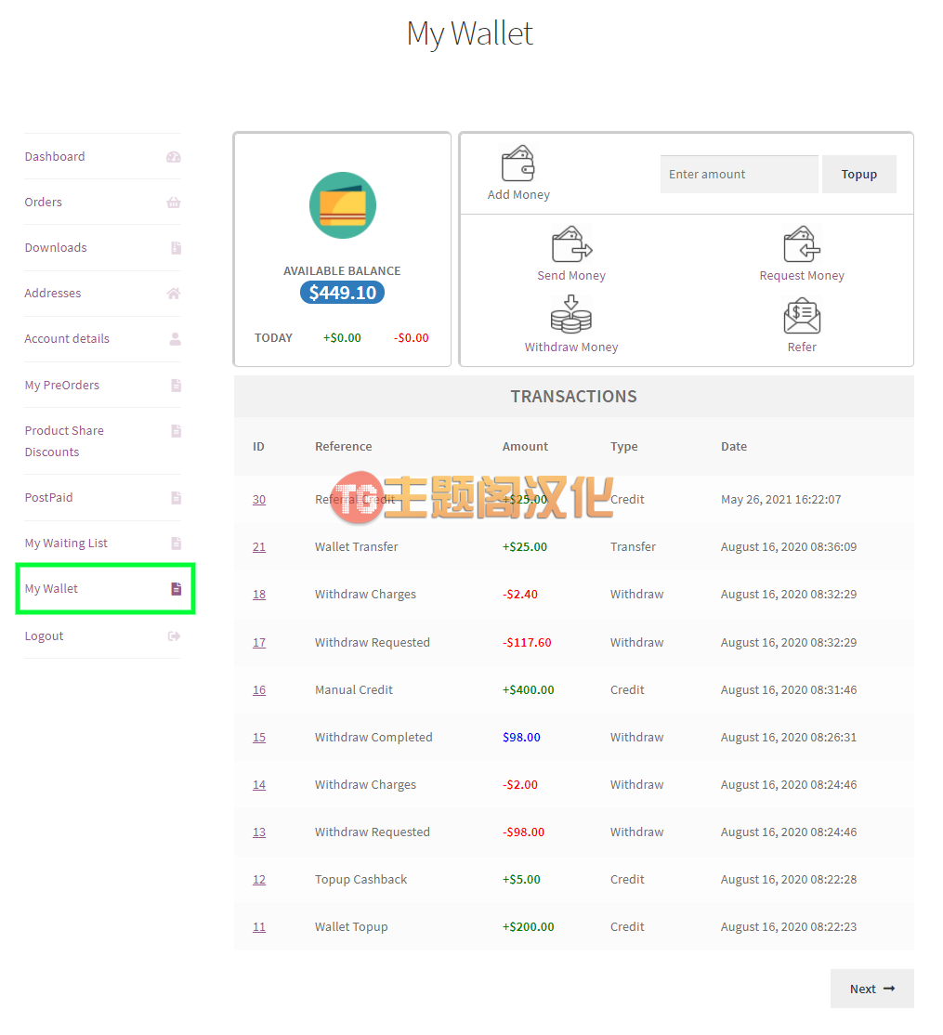Open transaction ID 30

(x=259, y=500)
